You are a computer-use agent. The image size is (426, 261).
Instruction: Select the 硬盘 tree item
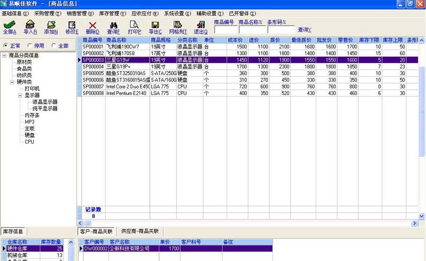[29, 135]
